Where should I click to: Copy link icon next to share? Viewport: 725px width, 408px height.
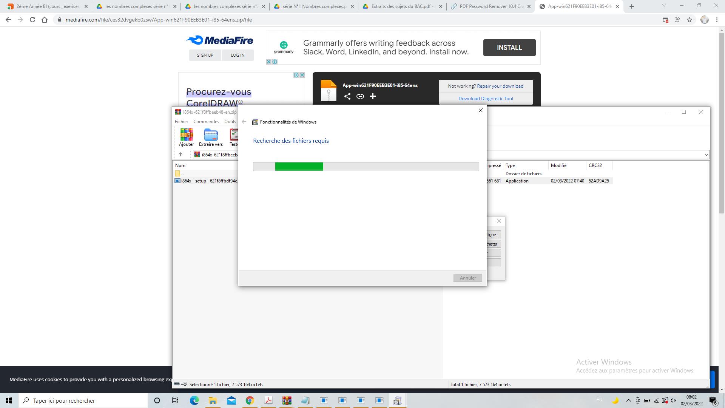pos(360,96)
